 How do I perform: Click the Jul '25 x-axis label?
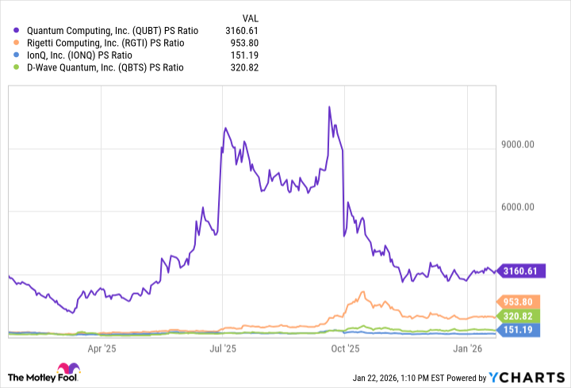pyautogui.click(x=223, y=348)
